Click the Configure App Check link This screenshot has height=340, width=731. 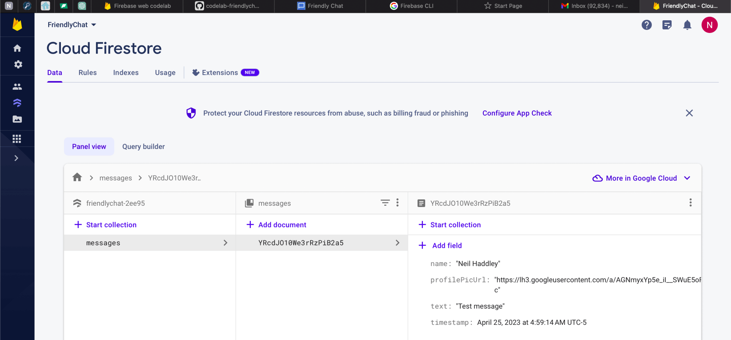pyautogui.click(x=517, y=113)
